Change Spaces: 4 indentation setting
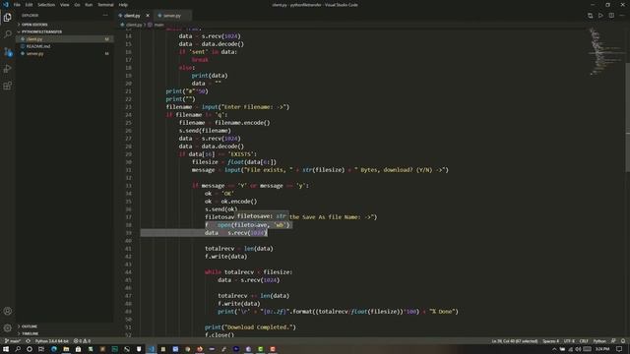The height and width of the screenshot is (354, 630). point(551,341)
